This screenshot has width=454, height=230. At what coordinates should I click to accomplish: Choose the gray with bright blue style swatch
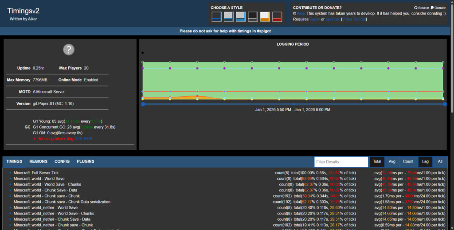point(241,17)
